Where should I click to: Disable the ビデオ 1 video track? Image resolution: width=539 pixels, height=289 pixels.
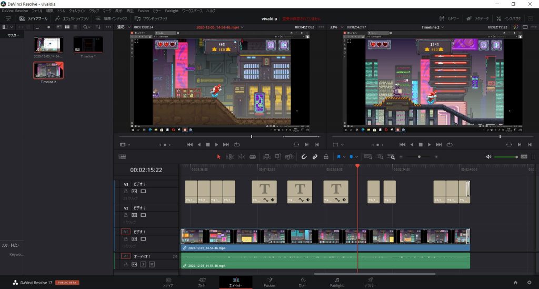click(143, 239)
